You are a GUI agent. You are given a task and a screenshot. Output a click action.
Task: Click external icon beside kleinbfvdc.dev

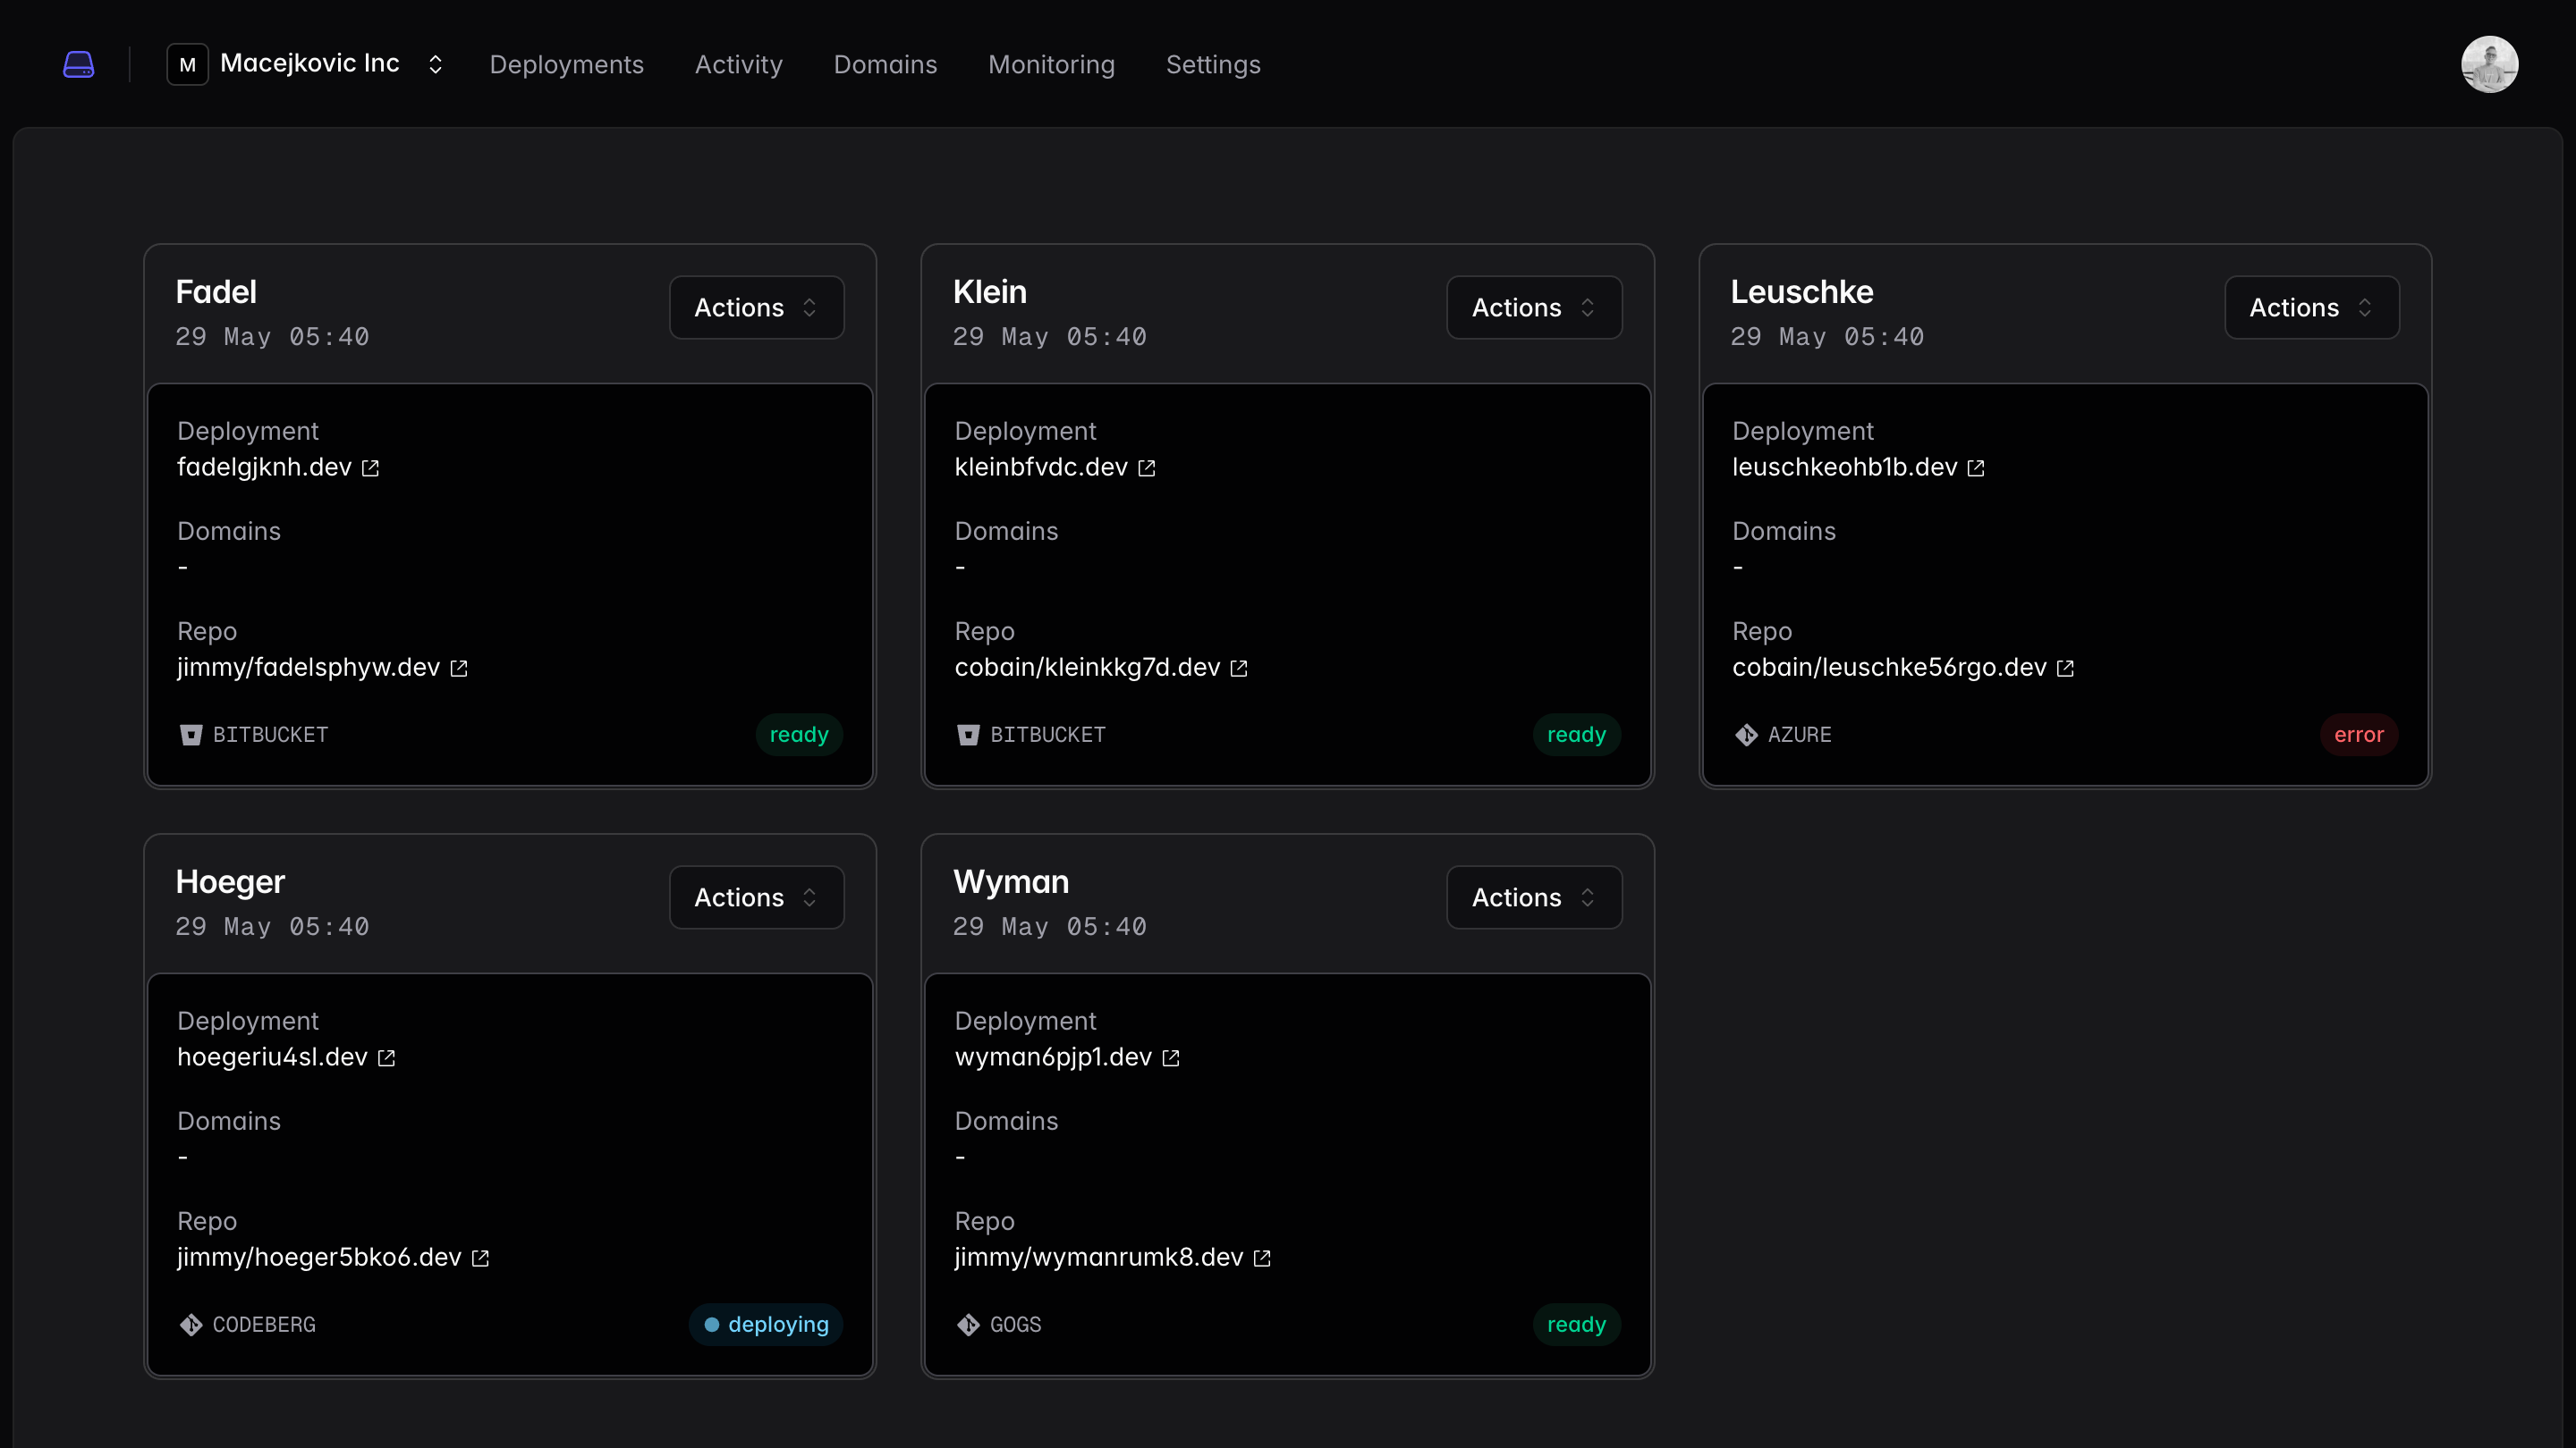click(1147, 468)
